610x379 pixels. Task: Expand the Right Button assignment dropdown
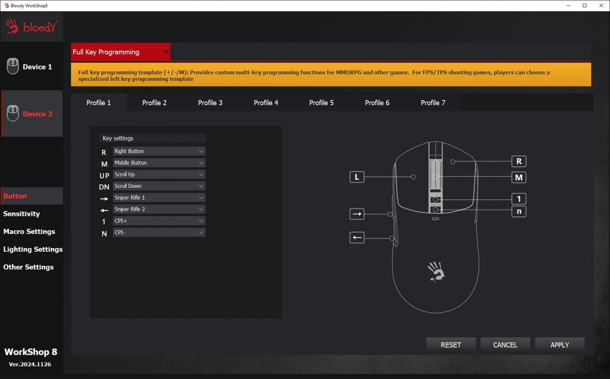pos(159,151)
